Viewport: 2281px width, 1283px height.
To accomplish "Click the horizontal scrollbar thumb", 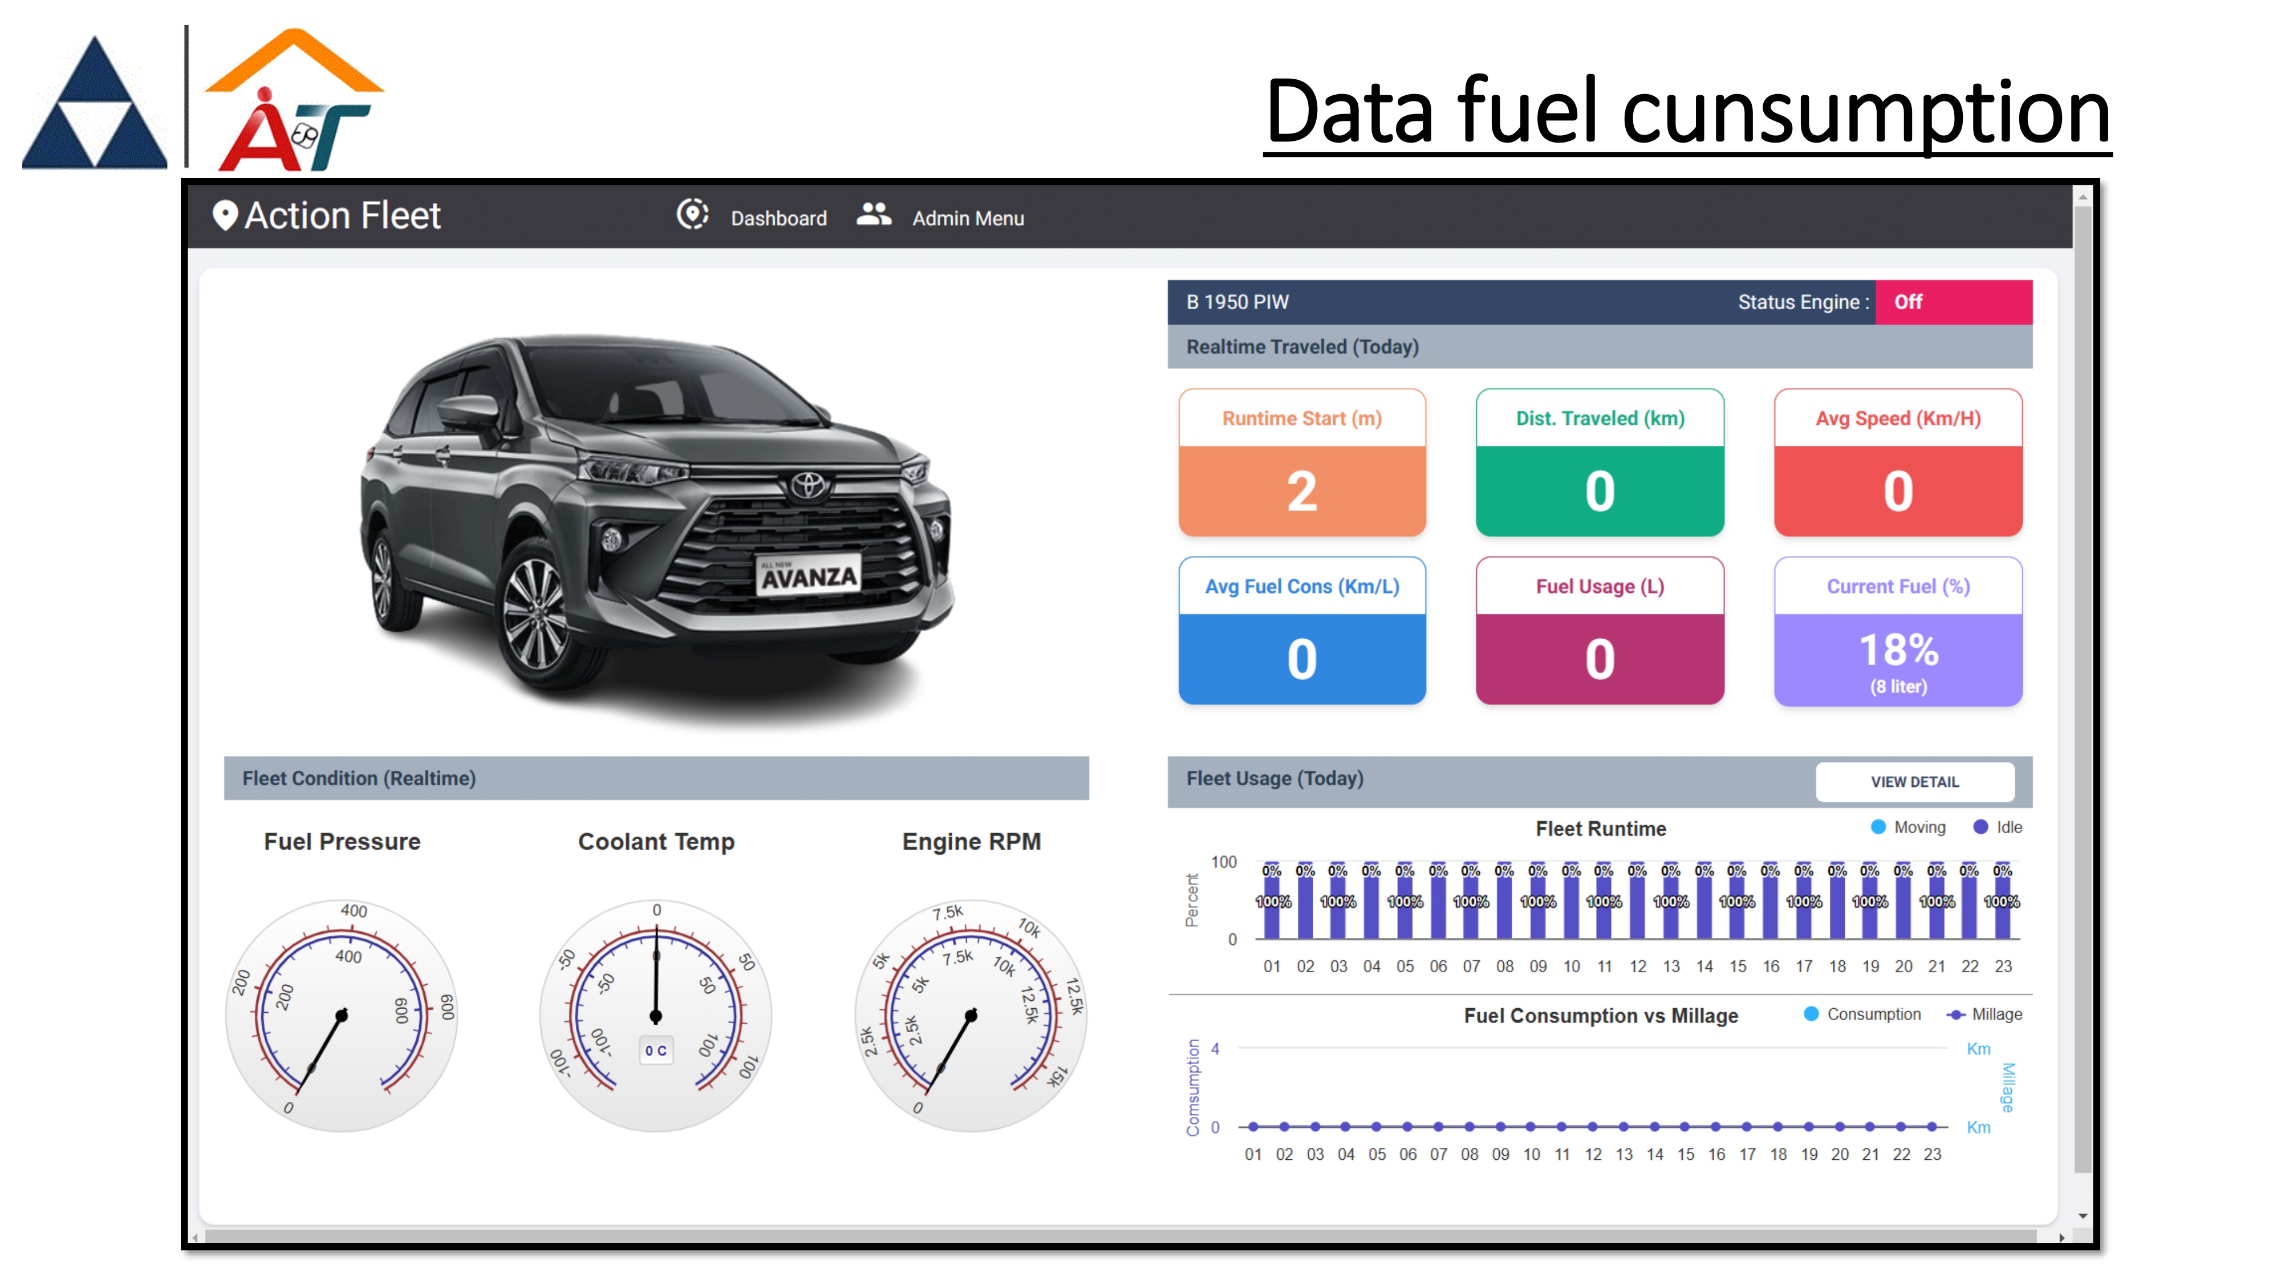I will (x=1120, y=1237).
